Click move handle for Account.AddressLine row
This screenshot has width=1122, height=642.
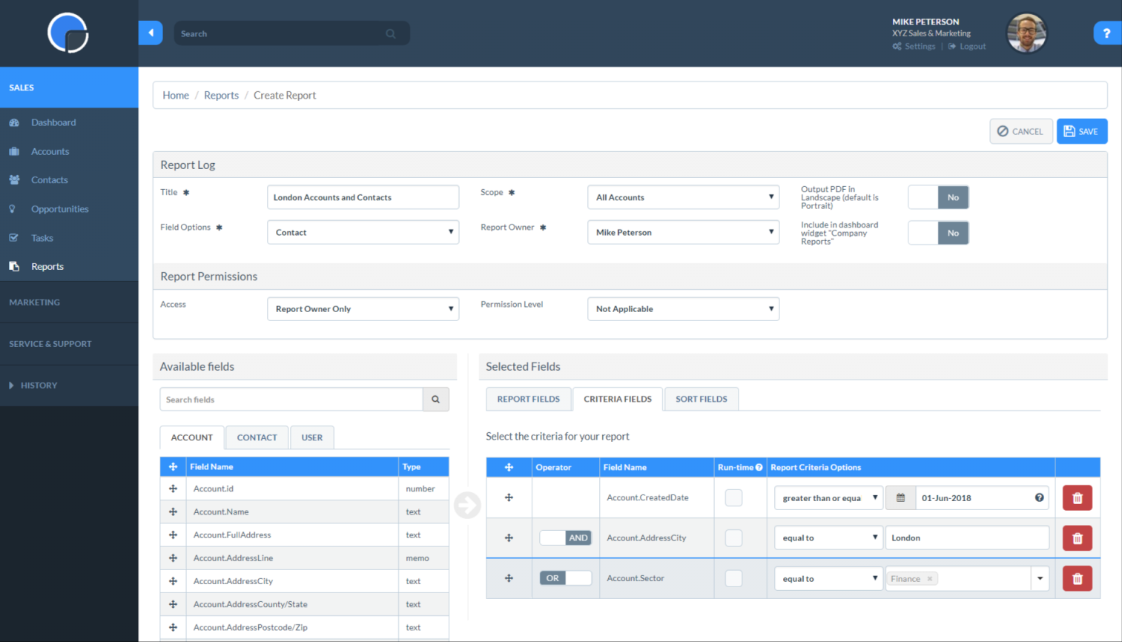coord(173,557)
